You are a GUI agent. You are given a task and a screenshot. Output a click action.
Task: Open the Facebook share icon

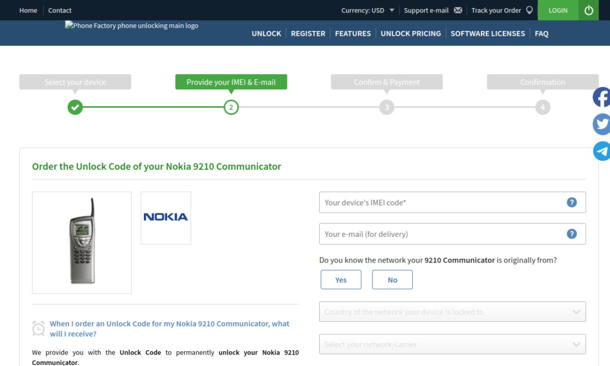(601, 97)
